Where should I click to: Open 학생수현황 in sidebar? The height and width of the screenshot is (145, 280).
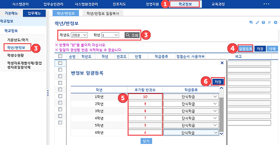[15, 55]
